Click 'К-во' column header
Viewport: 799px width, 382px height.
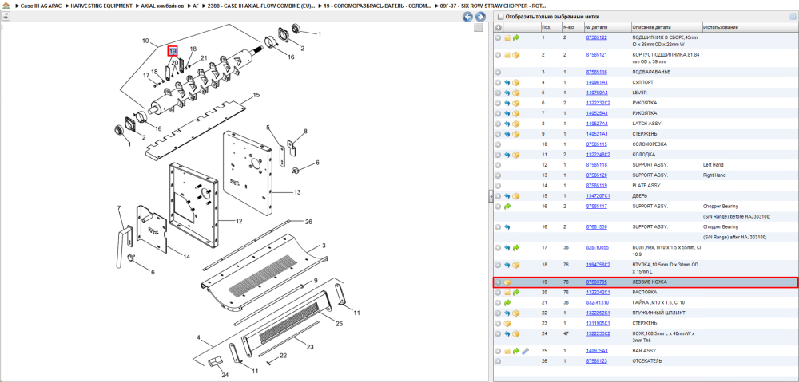click(567, 27)
